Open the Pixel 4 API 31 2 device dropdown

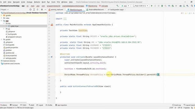[x=140, y=6]
